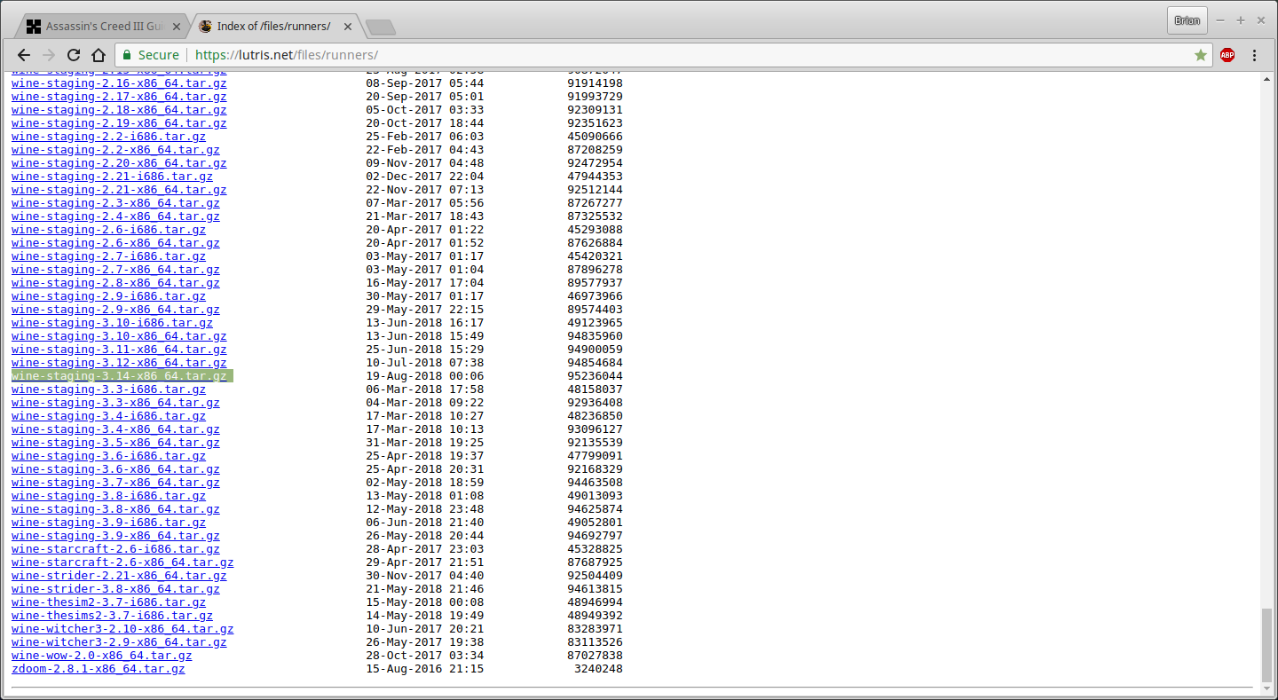Click the date 19-Aug-2018 00:06
Viewport: 1278px width, 700px height.
425,376
